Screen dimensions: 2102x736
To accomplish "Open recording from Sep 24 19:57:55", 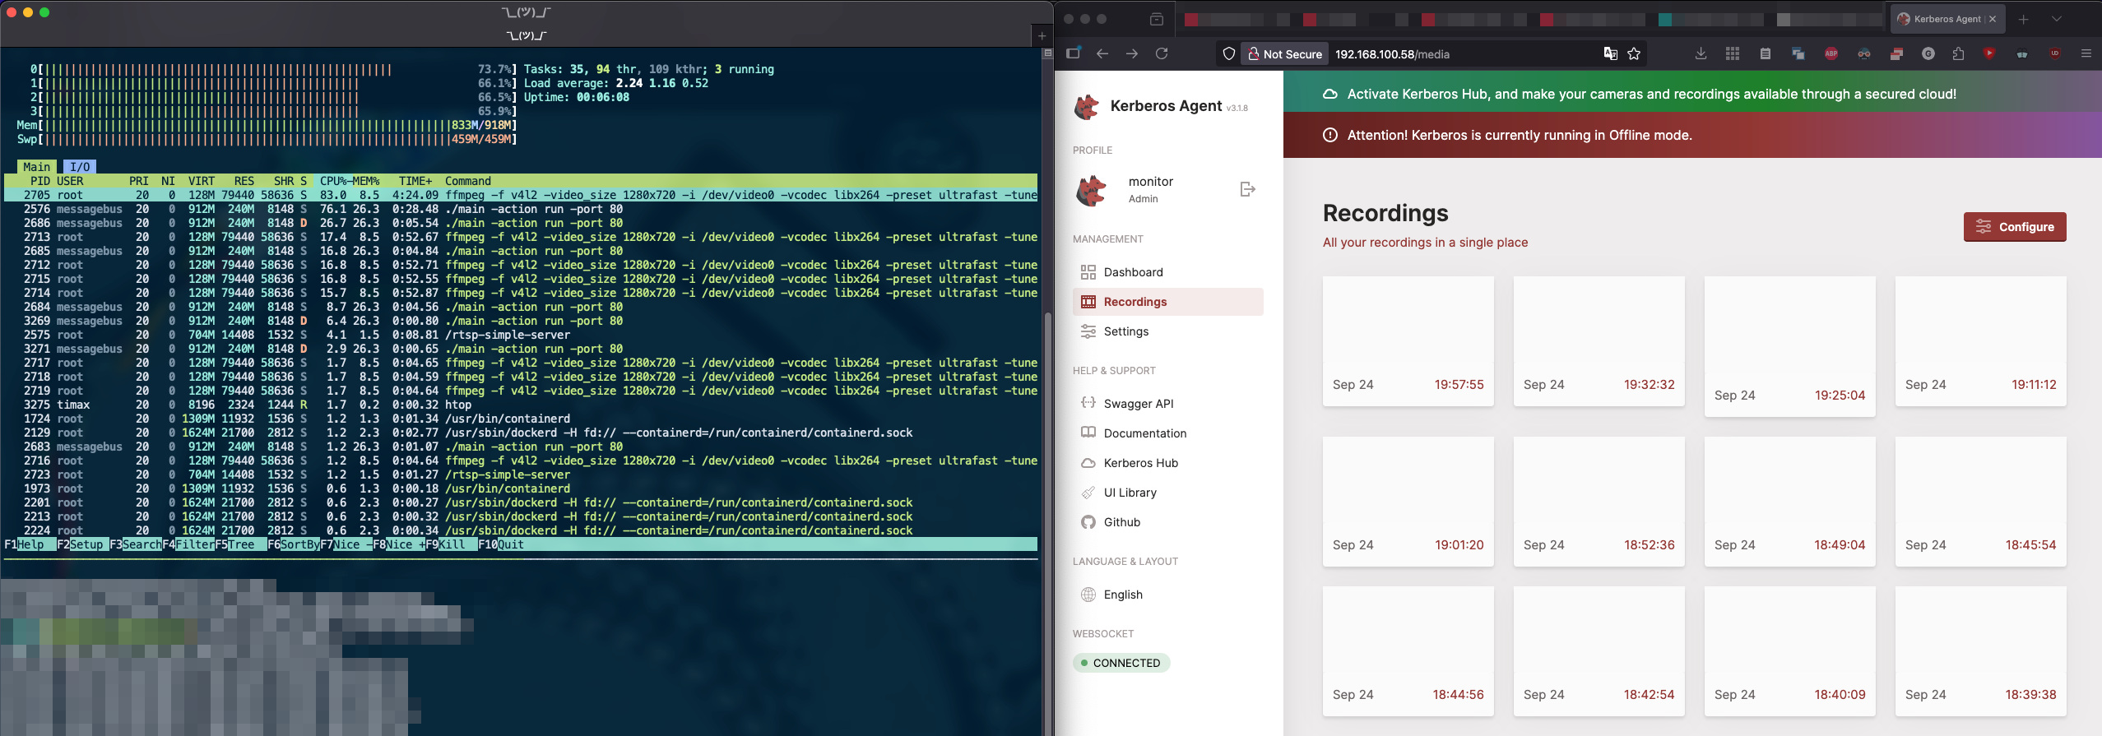I will click(x=1408, y=340).
